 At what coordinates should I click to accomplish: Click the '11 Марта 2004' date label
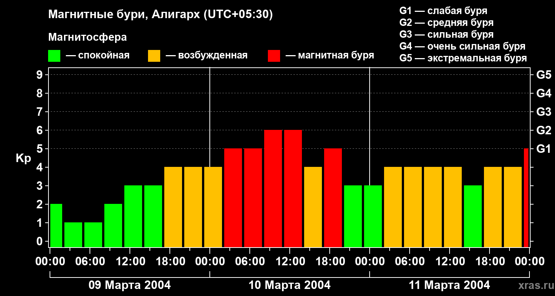point(449,285)
